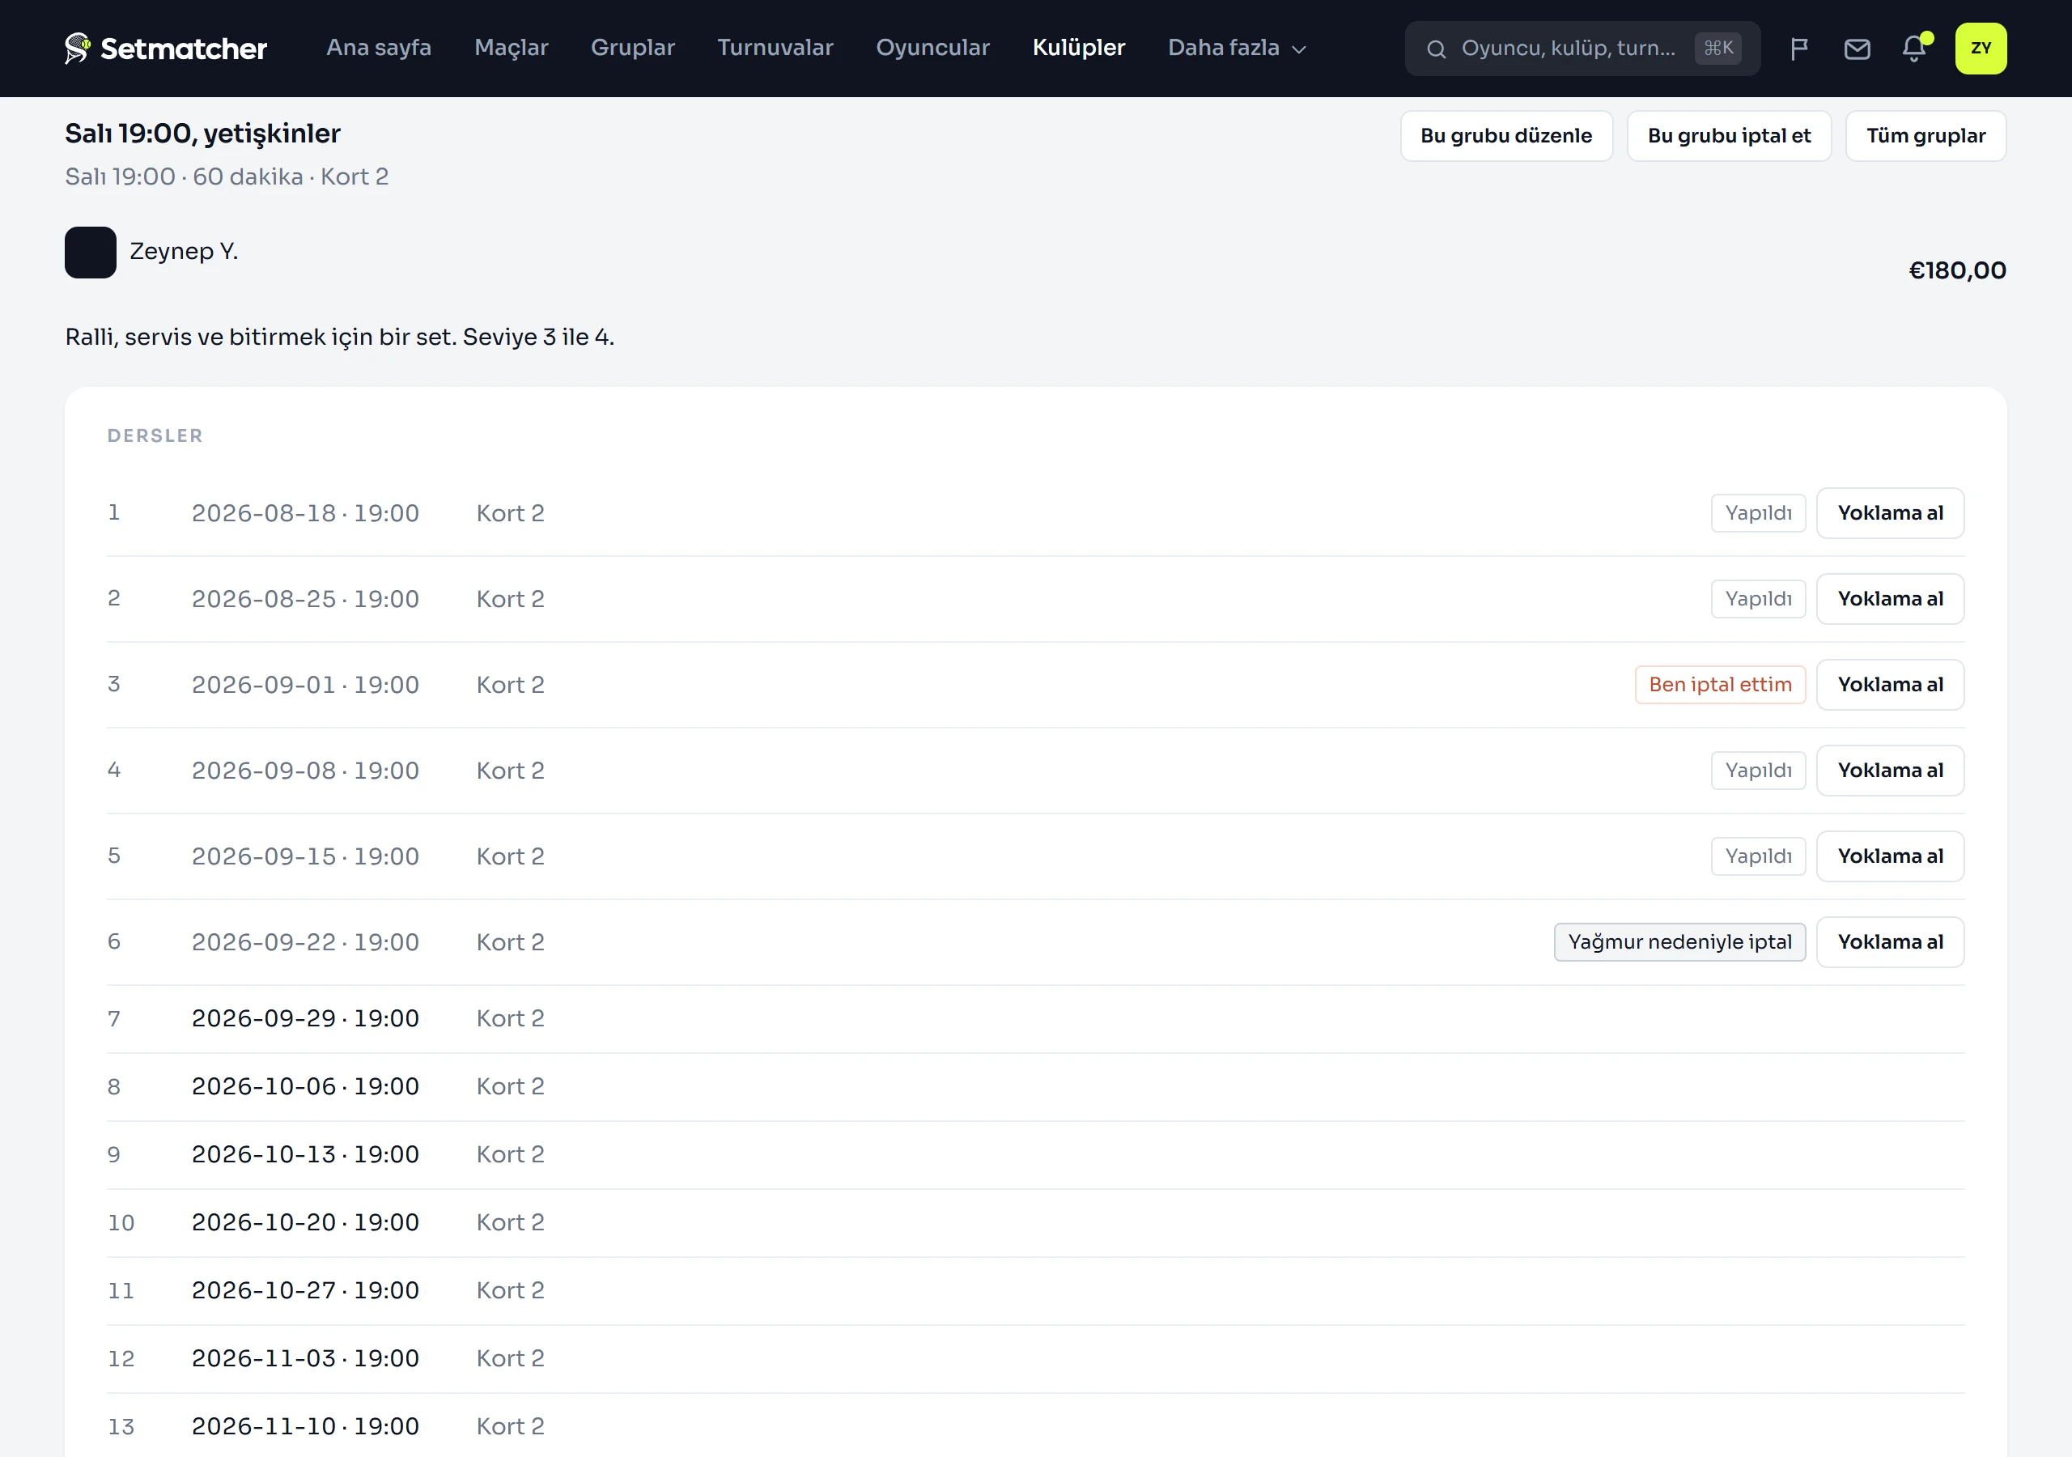Go to Kulüpler in navigation
This screenshot has width=2072, height=1457.
click(1078, 48)
